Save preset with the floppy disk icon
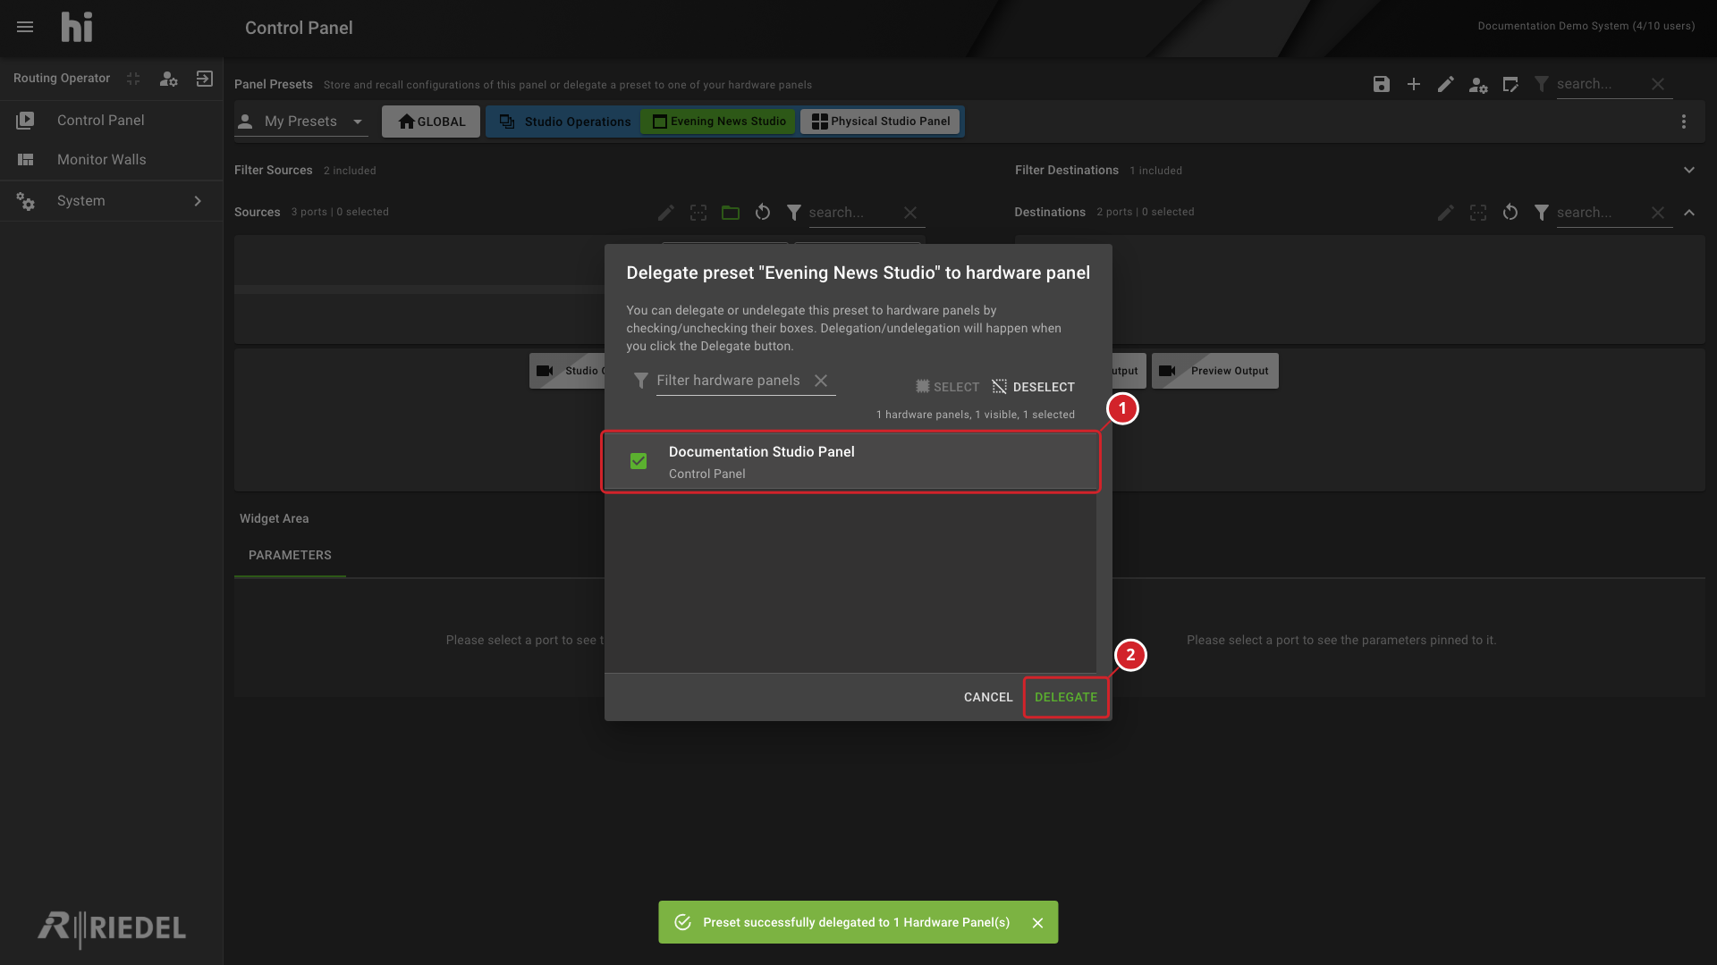Viewport: 1717px width, 965px height. click(x=1382, y=84)
